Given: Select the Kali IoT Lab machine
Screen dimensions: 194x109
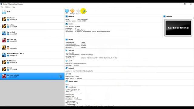Looking at the screenshot, I should pos(32,26).
